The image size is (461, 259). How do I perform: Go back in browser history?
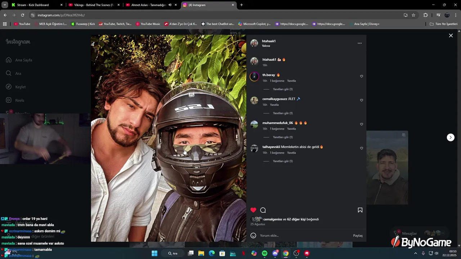[x=5, y=15]
